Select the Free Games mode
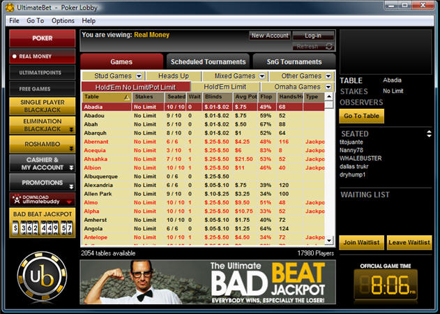 tap(43, 89)
